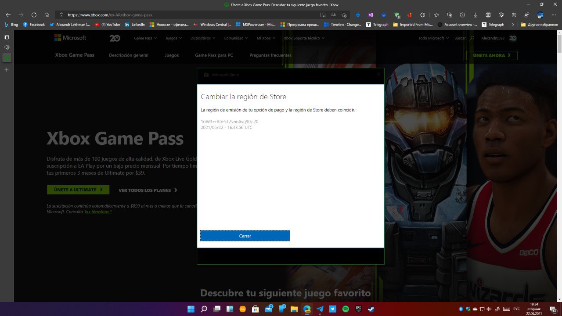Open the Windows Start menu

191,309
